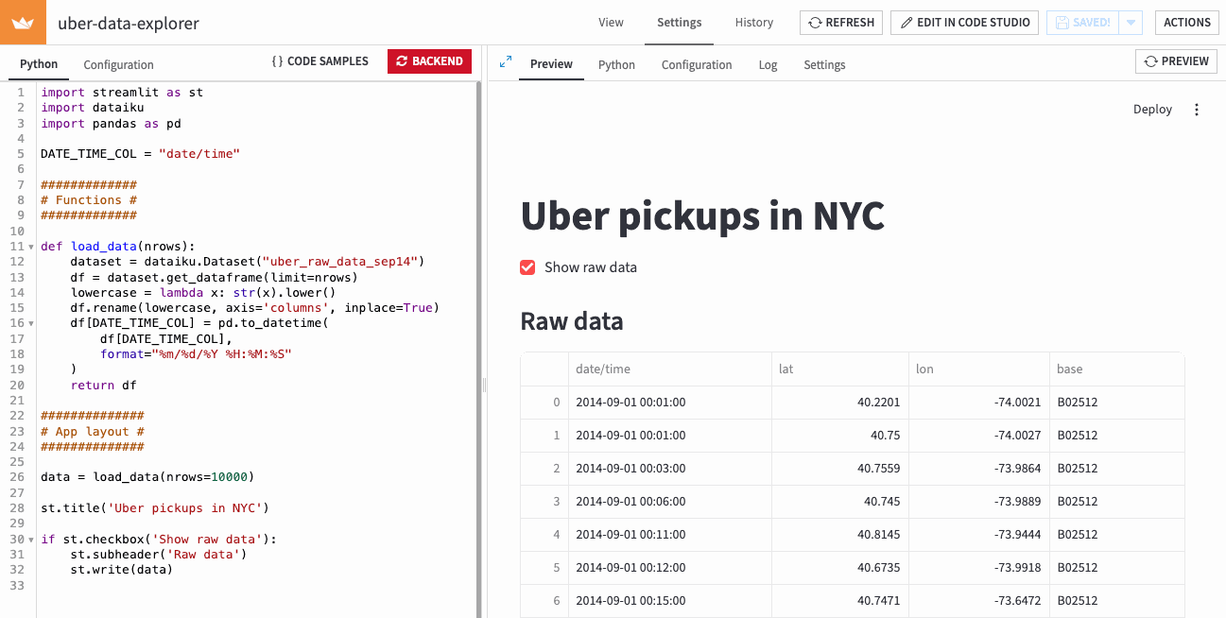Switch to the History tab
The image size is (1226, 618).
[753, 23]
